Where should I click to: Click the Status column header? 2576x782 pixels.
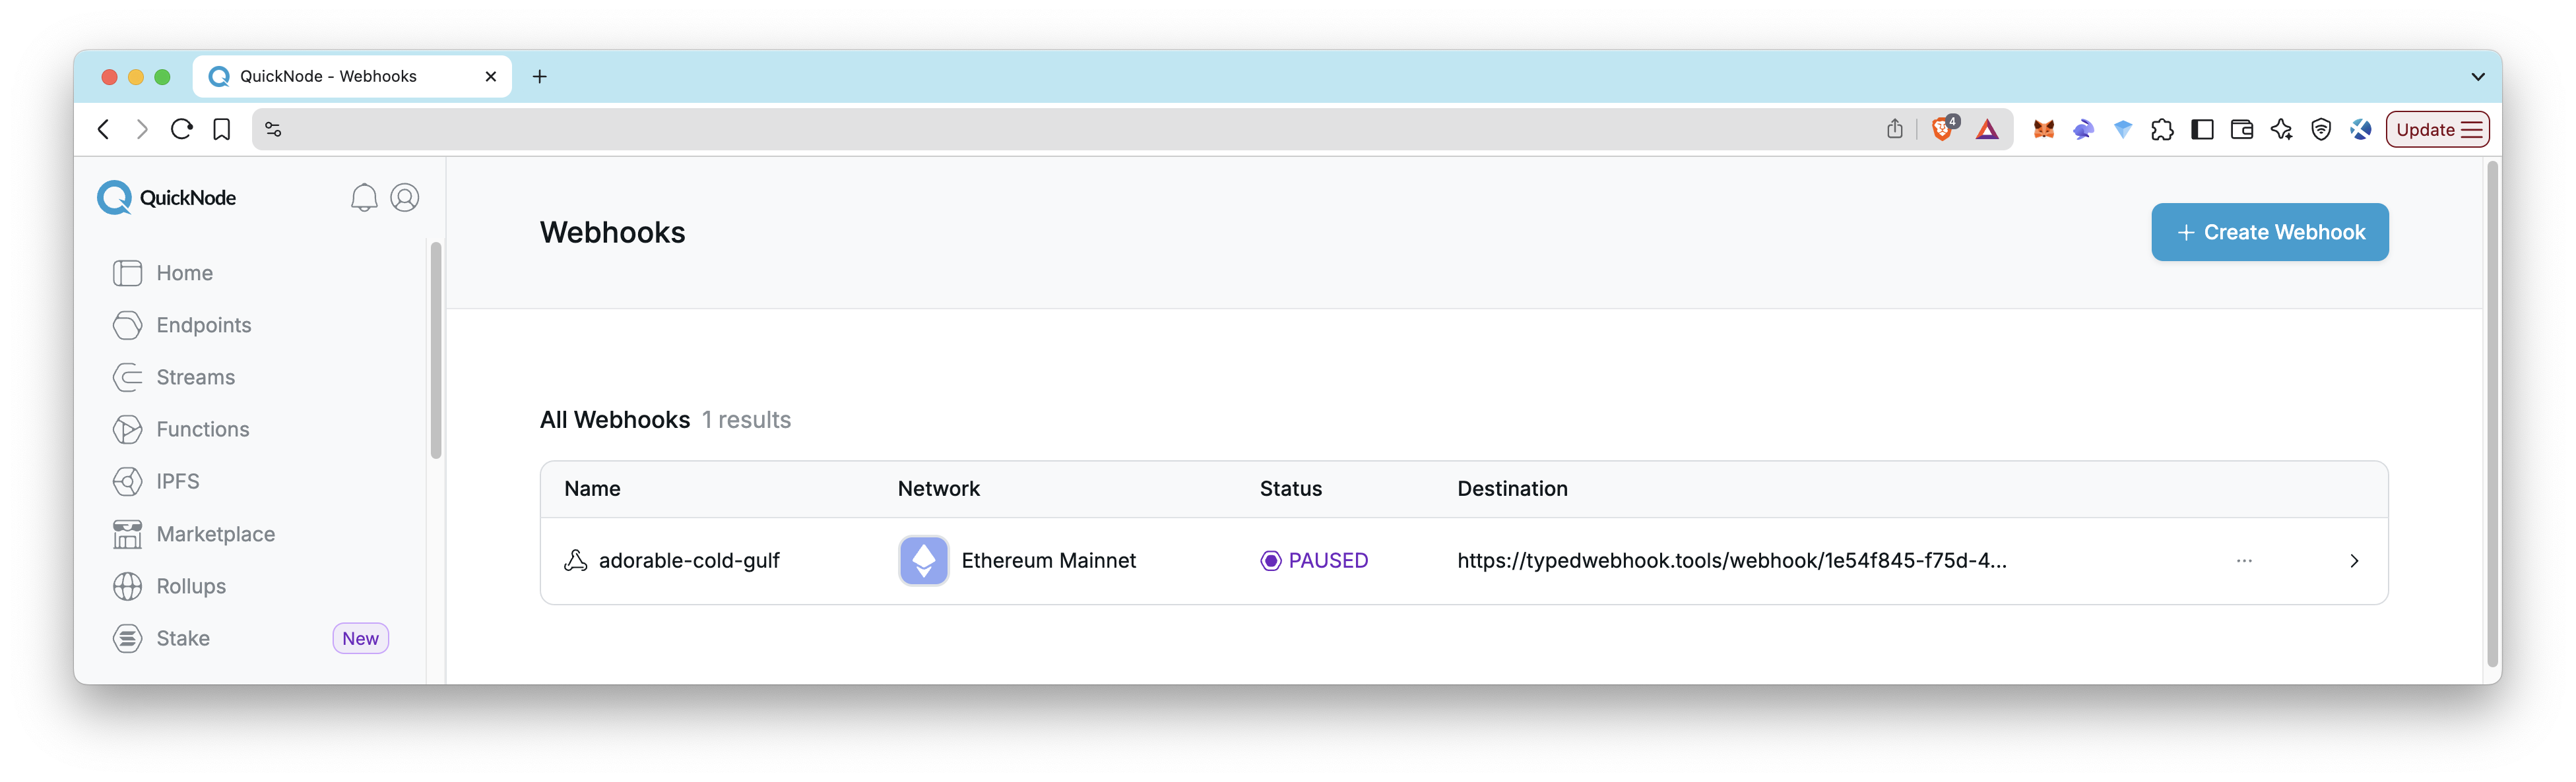click(x=1290, y=489)
